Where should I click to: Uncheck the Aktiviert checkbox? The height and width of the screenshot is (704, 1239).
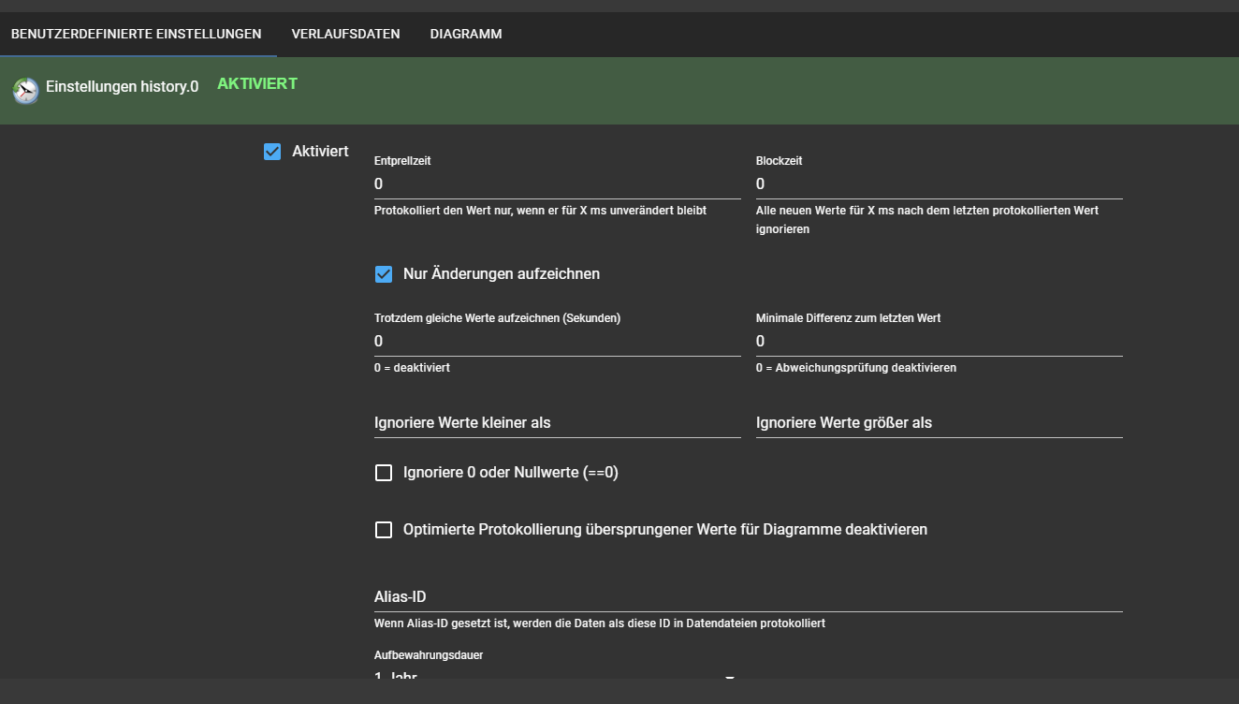pos(272,152)
